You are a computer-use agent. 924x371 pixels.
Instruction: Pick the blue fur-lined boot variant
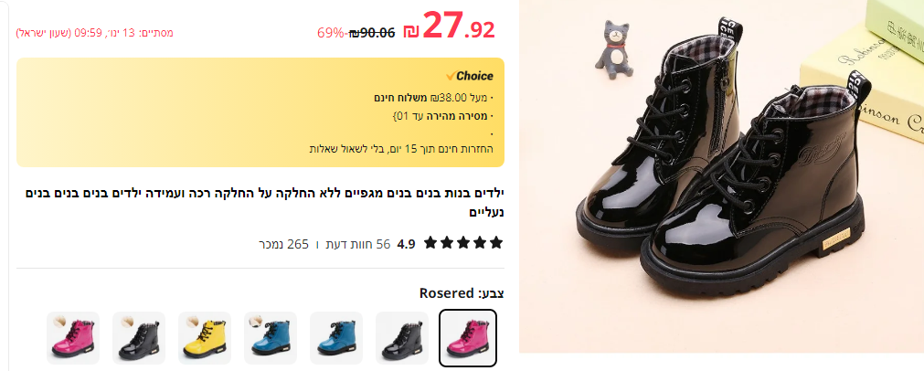(271, 338)
